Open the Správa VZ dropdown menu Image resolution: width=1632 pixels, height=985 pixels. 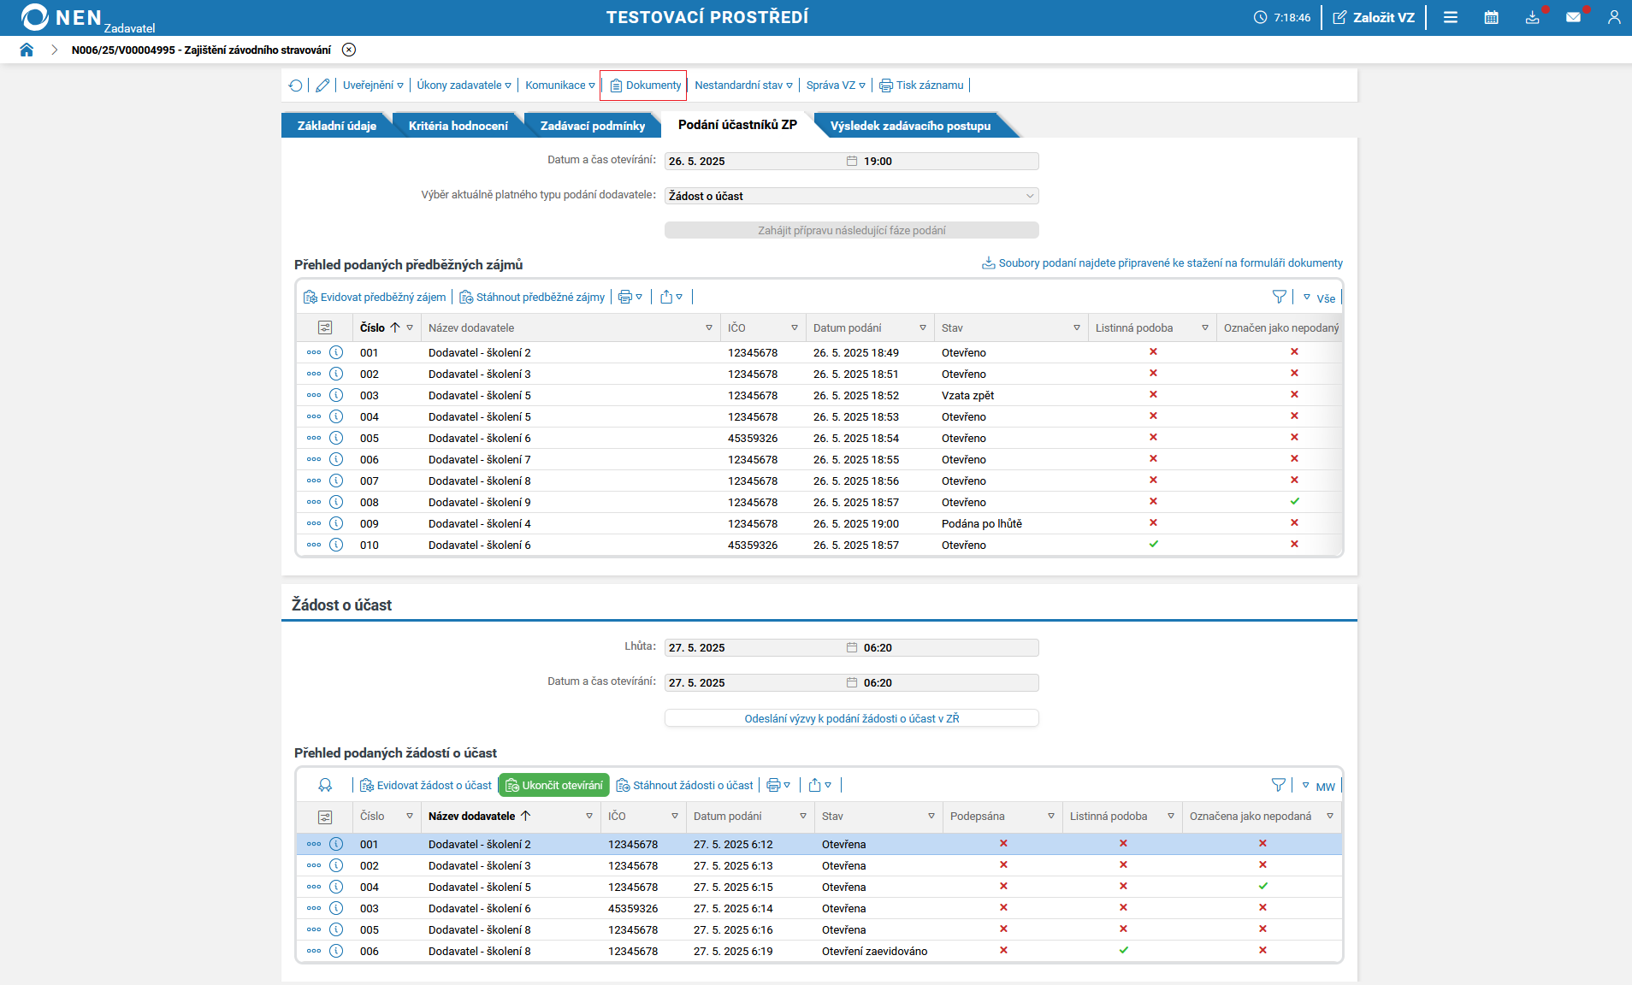click(836, 86)
